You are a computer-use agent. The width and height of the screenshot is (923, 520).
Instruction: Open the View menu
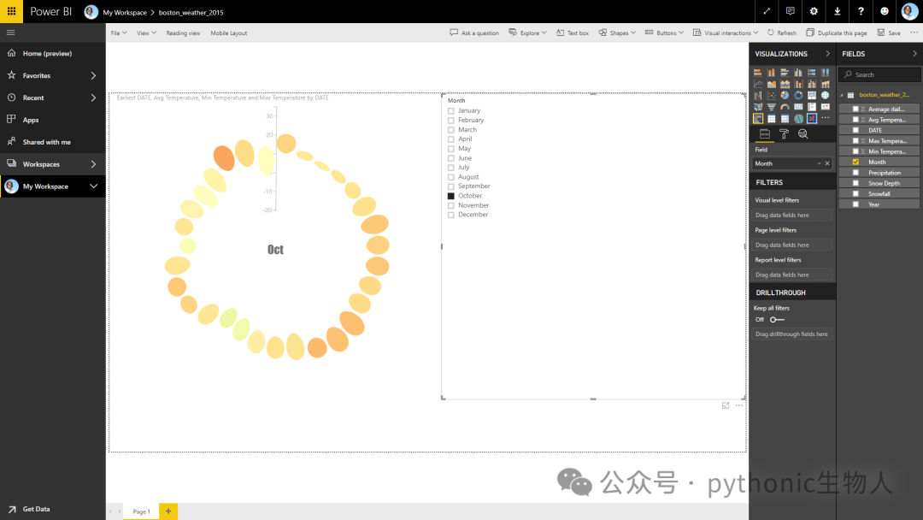pyautogui.click(x=146, y=33)
